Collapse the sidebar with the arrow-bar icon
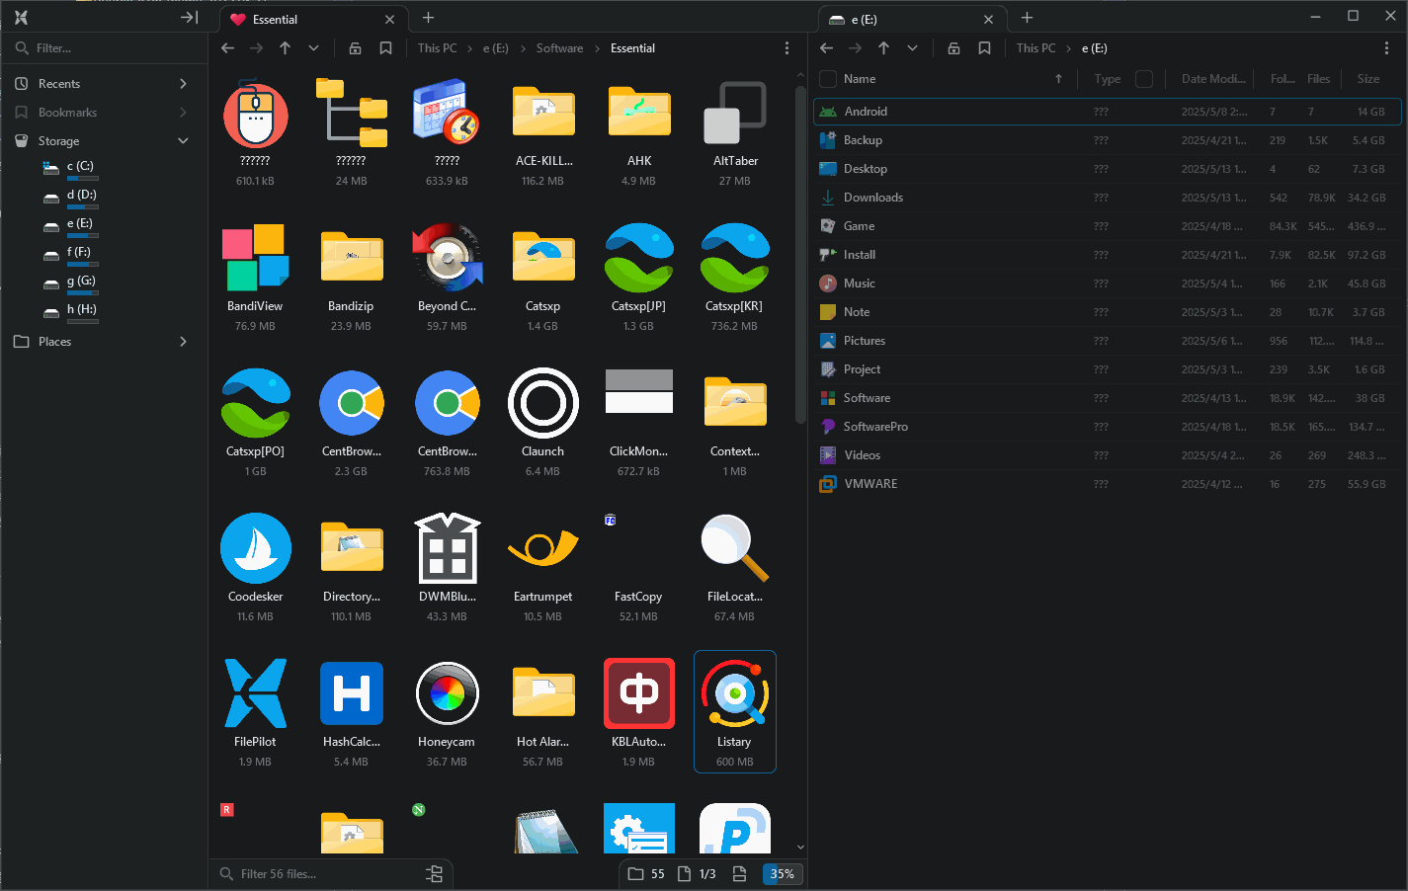This screenshot has height=891, width=1408. coord(189,18)
